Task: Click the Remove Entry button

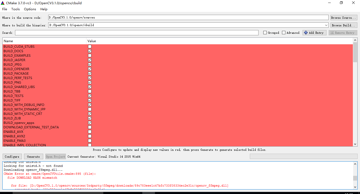Action: click(343, 33)
